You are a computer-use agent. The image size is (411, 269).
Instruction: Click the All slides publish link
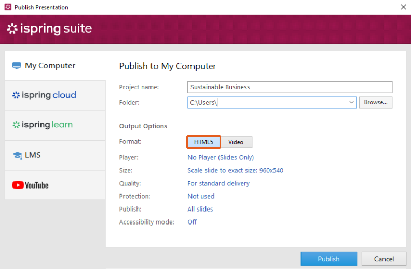coord(200,209)
